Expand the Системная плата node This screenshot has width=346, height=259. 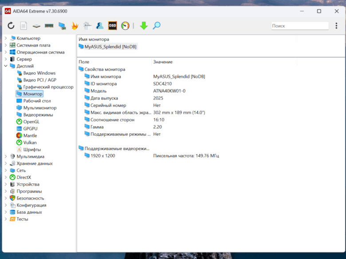point(6,45)
